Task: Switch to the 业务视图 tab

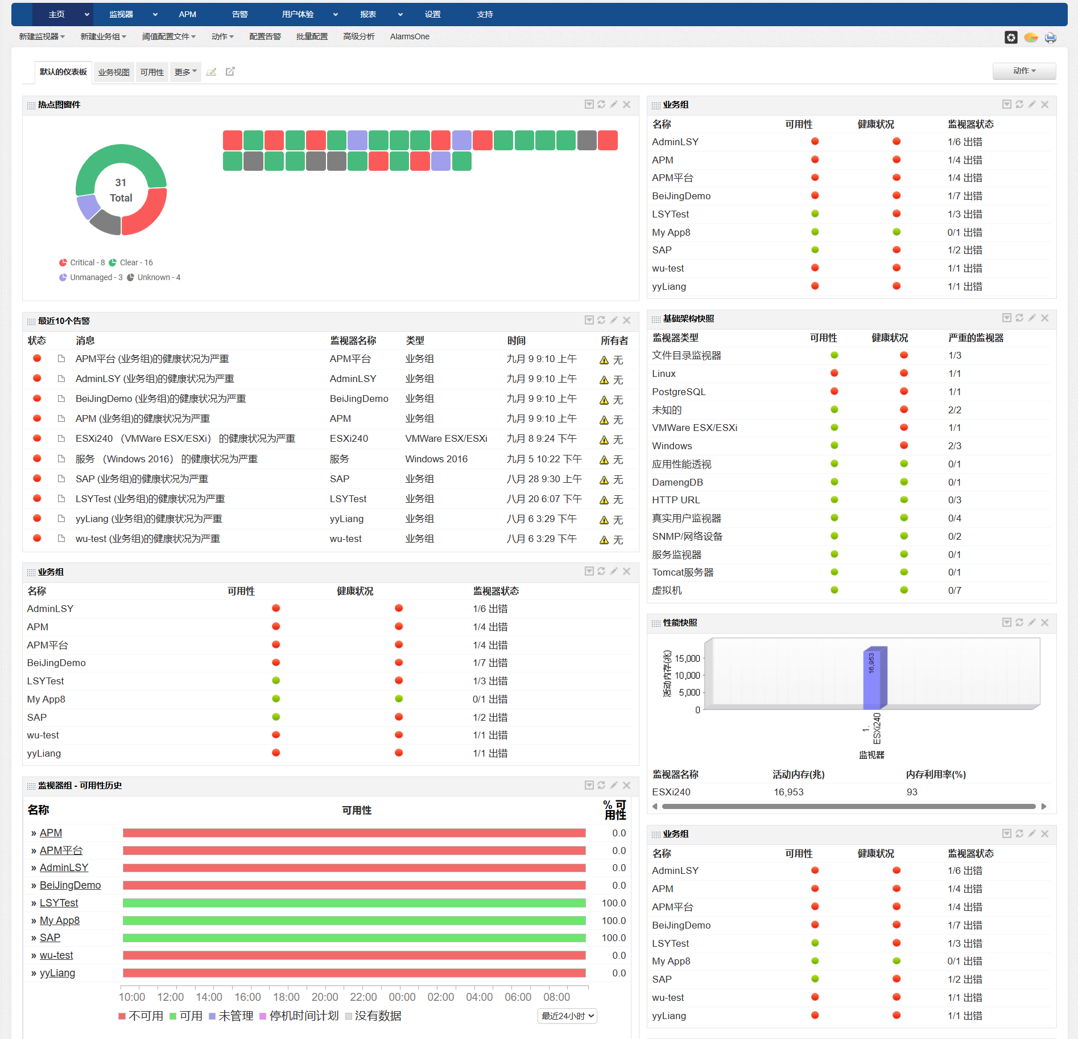Action: click(x=114, y=72)
